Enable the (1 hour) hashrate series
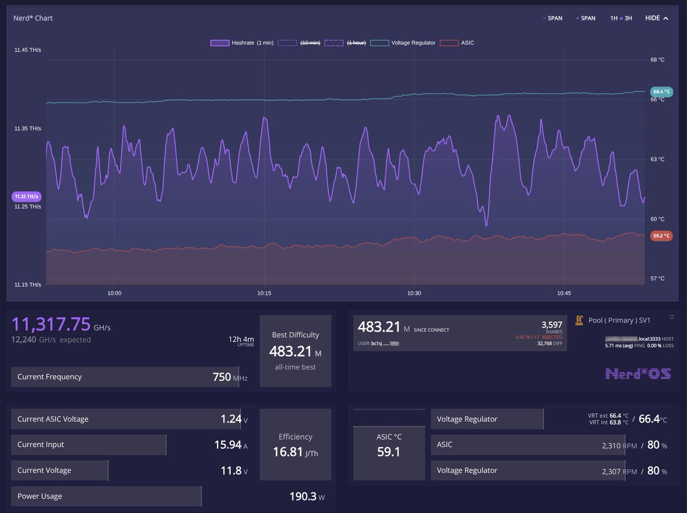This screenshot has width=687, height=513. [345, 43]
